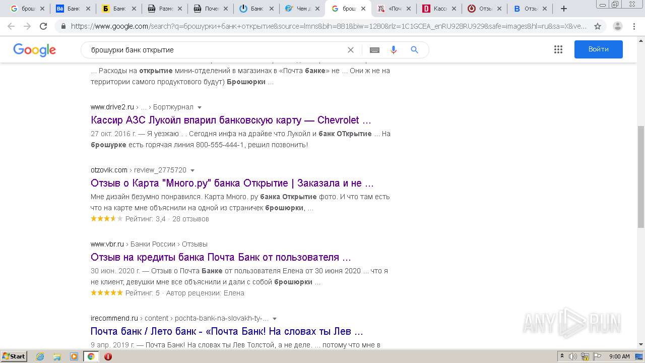Expand options for the irecommend.ru result
The width and height of the screenshot is (645, 363).
tap(275, 319)
